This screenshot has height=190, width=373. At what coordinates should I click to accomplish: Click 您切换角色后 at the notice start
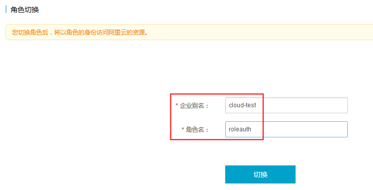[x=30, y=32]
